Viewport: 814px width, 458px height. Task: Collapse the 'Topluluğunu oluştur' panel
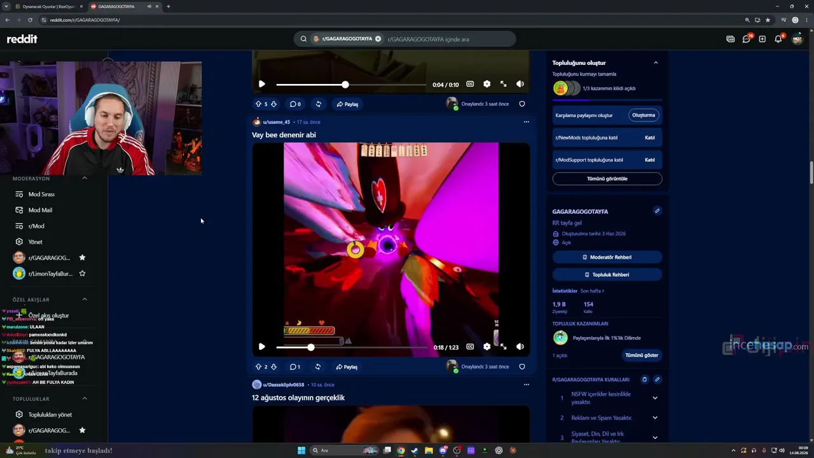(656, 62)
